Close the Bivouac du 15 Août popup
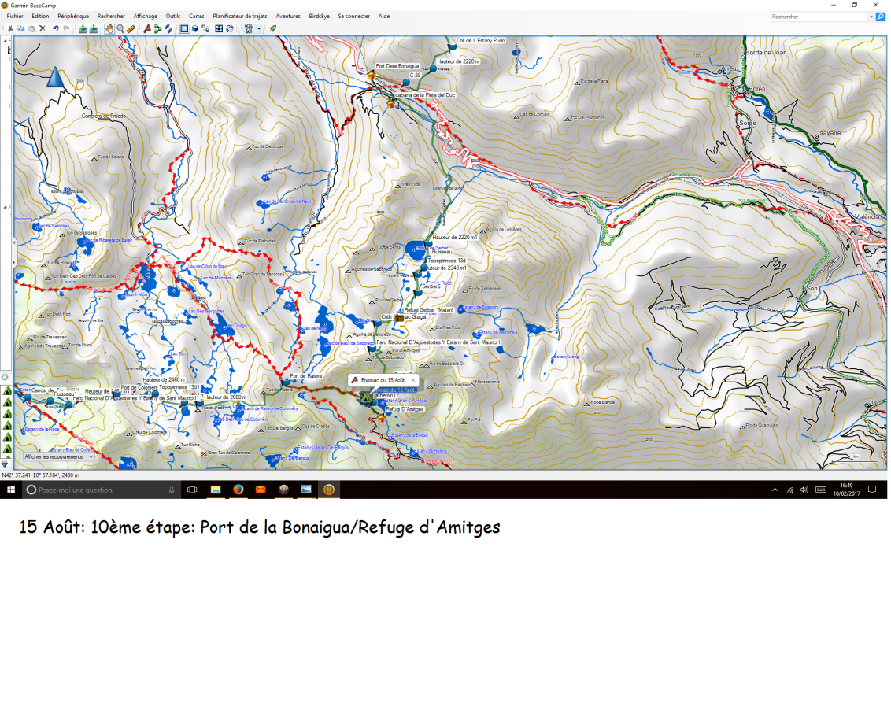 [413, 380]
